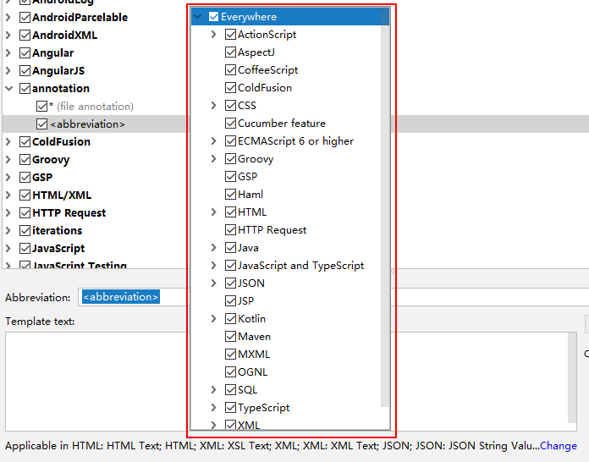Expand the Java context node
Screen dimensions: 589x462
[x=214, y=248]
